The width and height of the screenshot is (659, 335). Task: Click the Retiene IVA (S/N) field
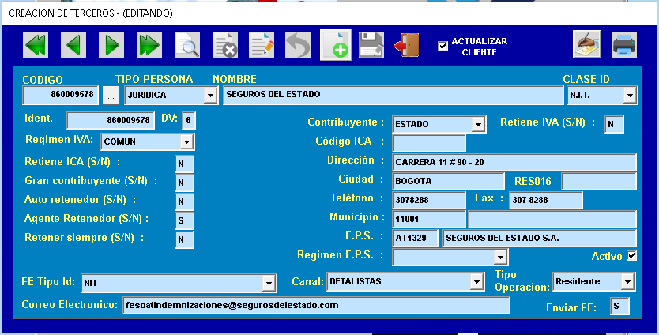pos(614,124)
